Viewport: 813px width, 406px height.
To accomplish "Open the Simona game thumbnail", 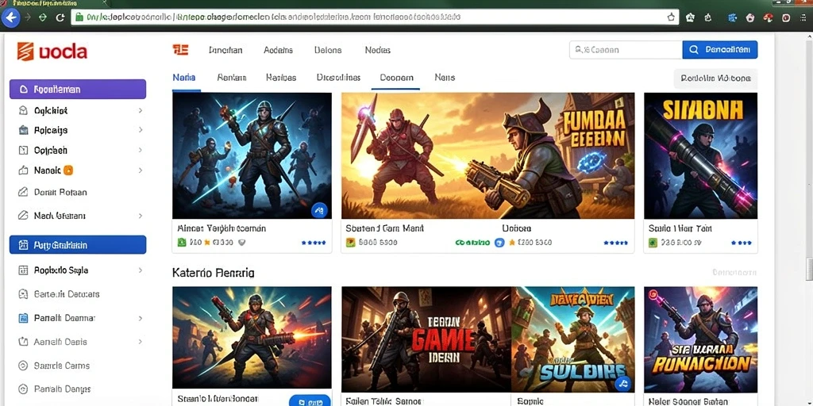I will [700, 155].
